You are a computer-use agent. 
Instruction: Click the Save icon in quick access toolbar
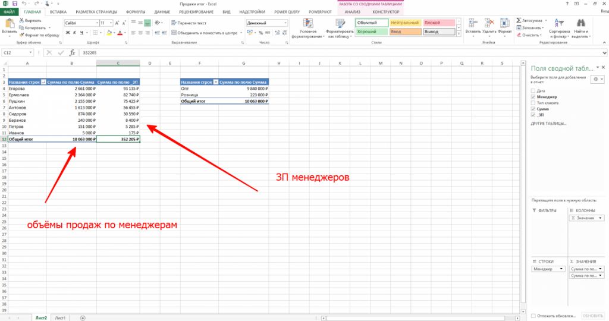(15, 4)
